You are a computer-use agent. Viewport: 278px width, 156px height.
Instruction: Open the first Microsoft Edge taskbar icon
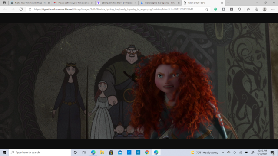click(93, 152)
